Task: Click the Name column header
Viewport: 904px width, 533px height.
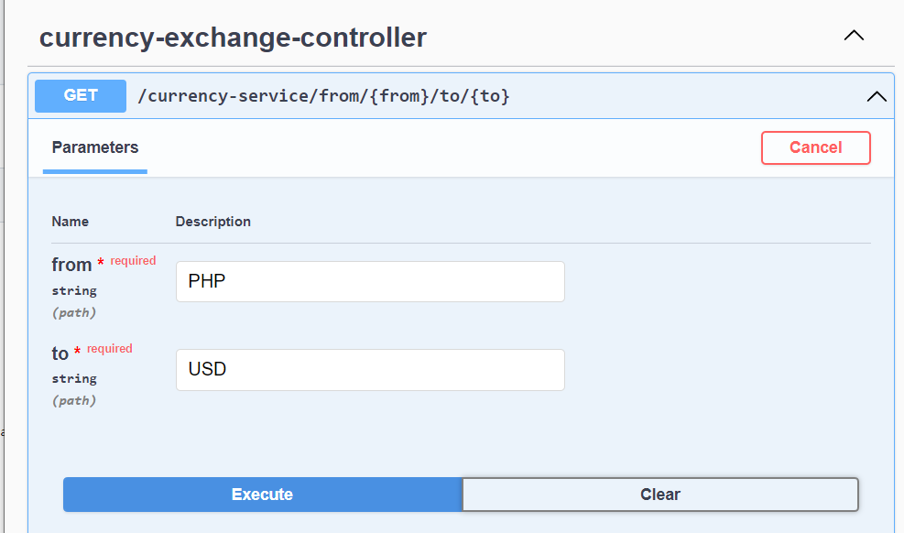Action: click(x=70, y=222)
